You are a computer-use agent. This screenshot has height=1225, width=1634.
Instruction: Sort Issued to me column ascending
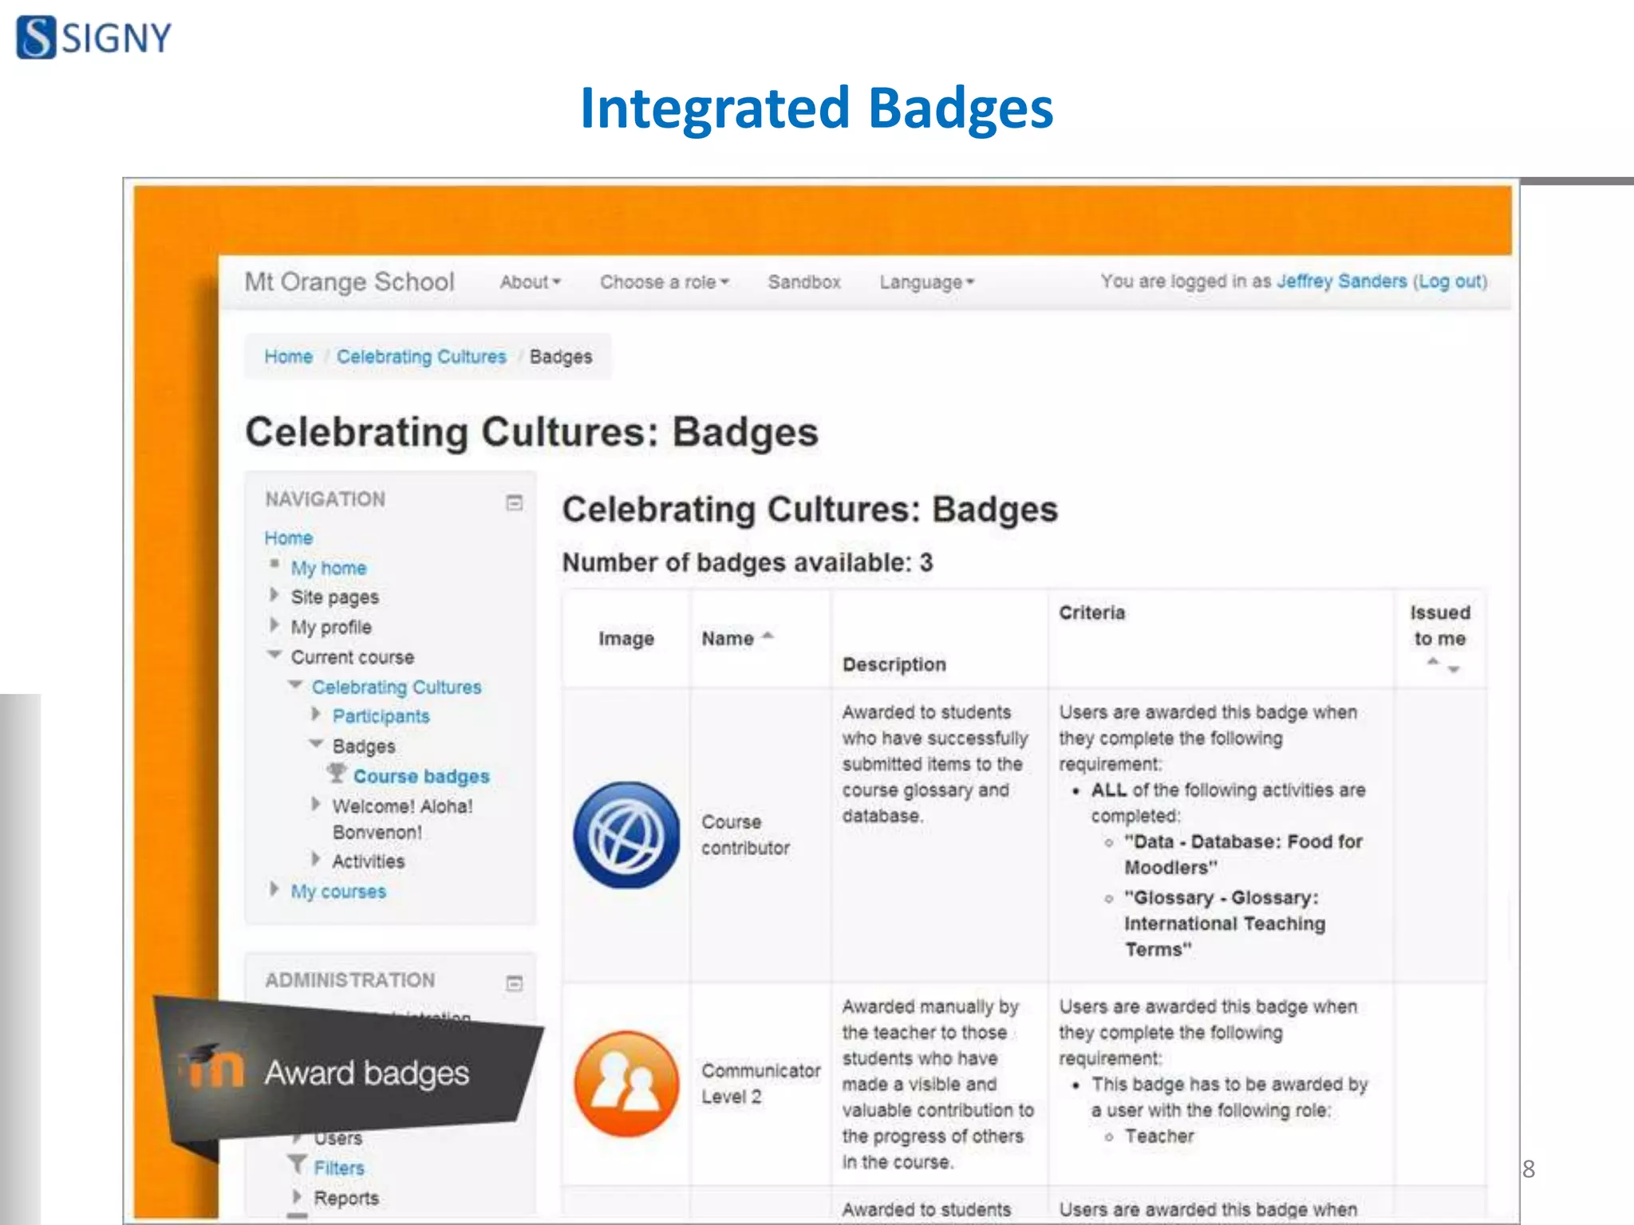coord(1433,661)
